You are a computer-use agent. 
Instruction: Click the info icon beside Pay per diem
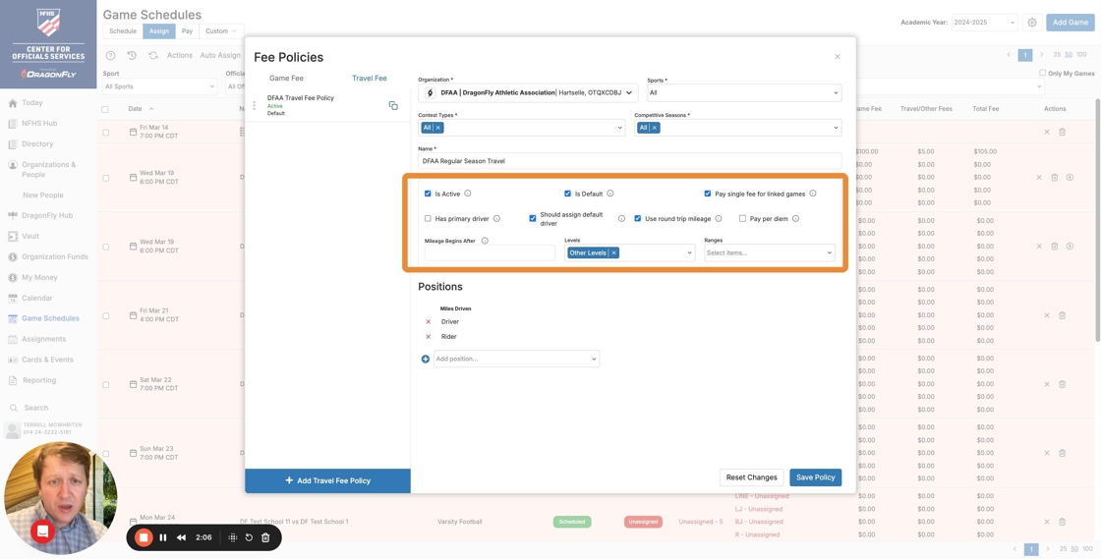796,219
